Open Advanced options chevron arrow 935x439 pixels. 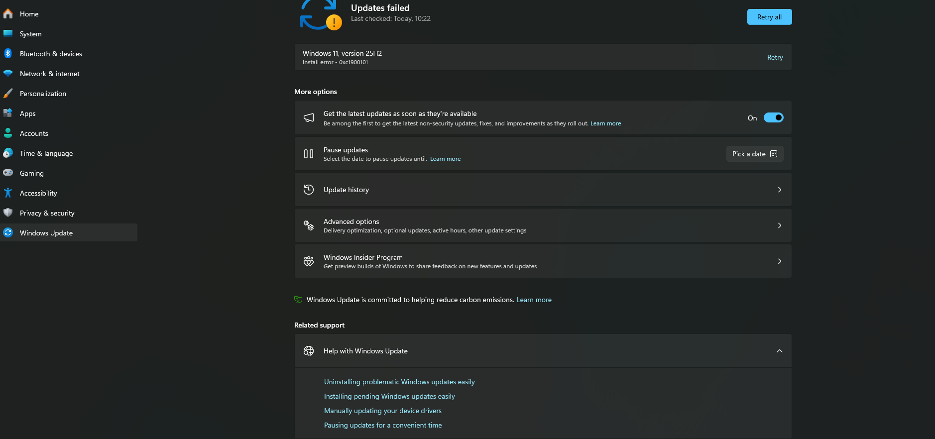780,225
